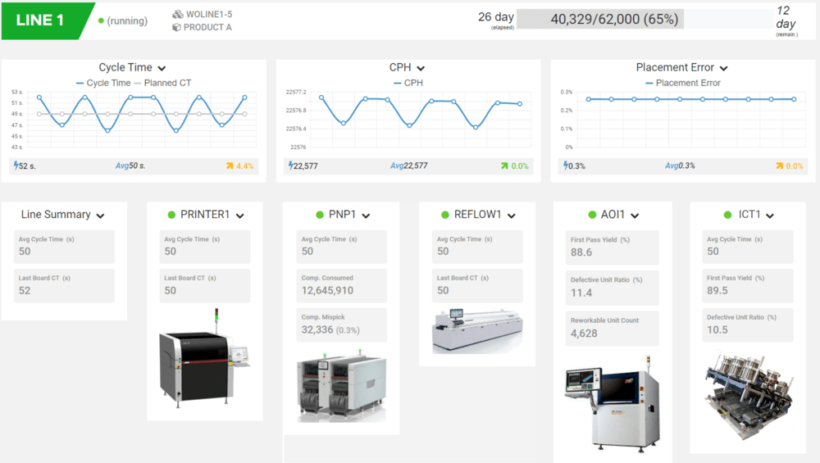Click the AOI1 First Pass Yield 88.6
The width and height of the screenshot is (820, 463).
(x=581, y=252)
